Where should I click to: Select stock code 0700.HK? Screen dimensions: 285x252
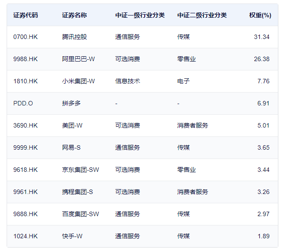(26, 37)
